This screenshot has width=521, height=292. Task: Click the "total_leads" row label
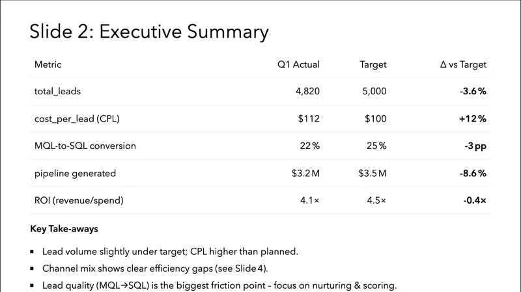[x=57, y=92]
